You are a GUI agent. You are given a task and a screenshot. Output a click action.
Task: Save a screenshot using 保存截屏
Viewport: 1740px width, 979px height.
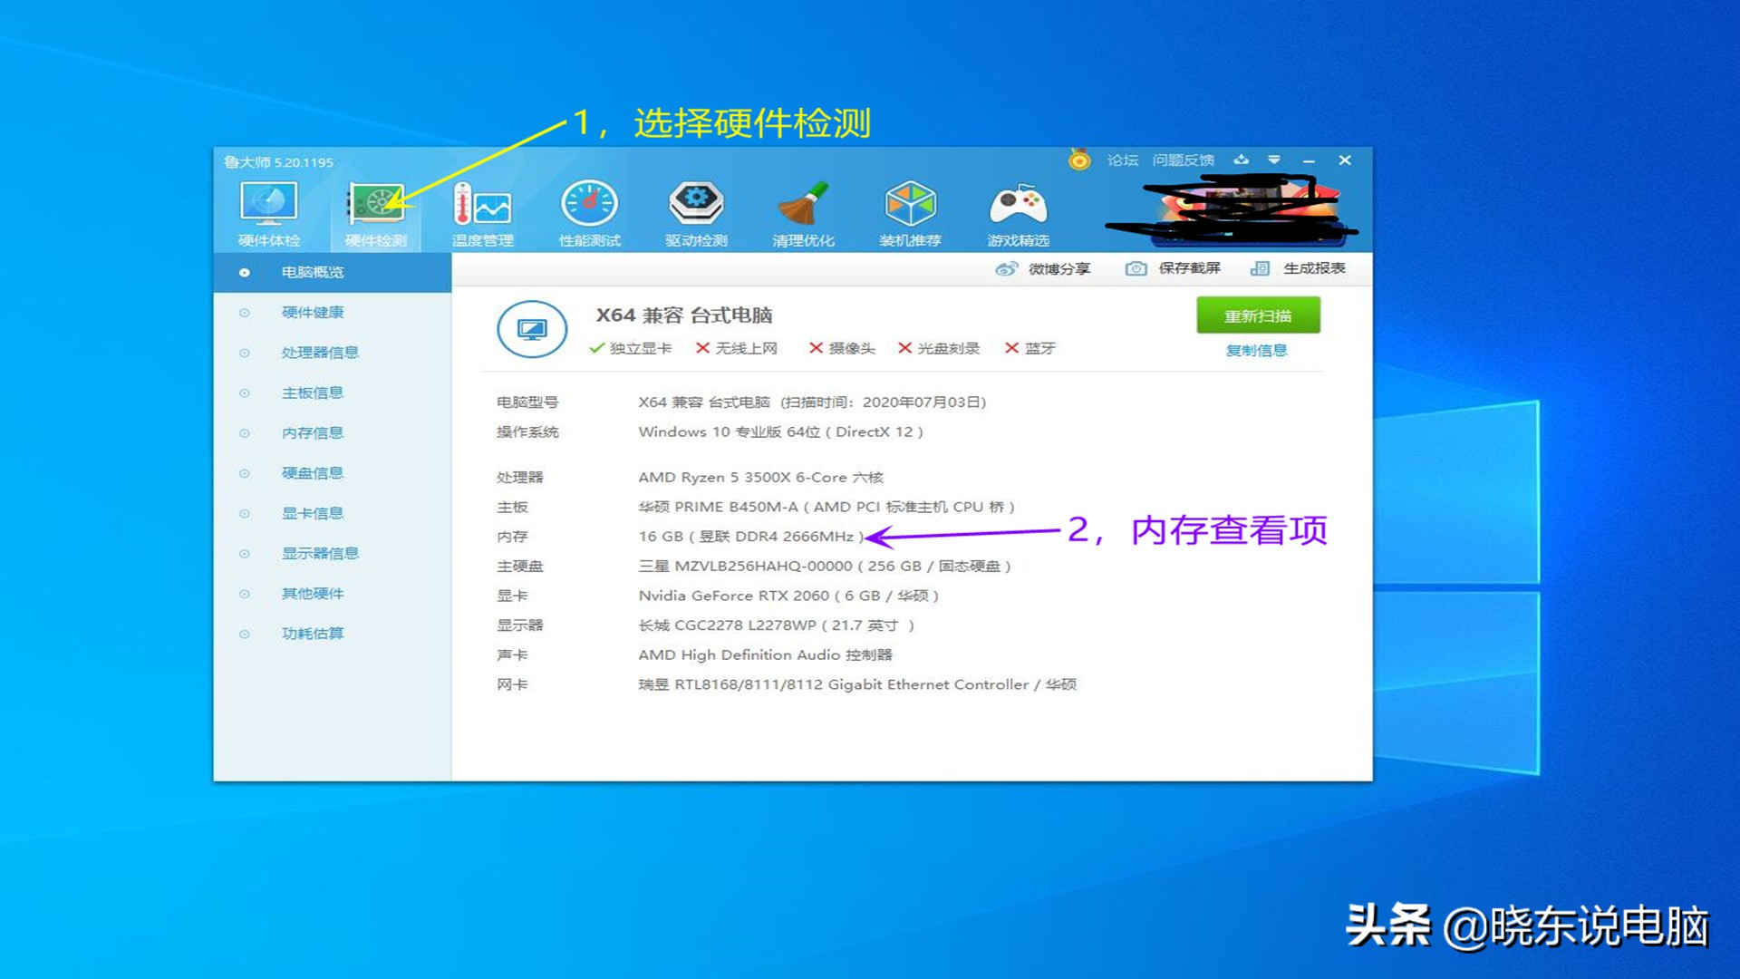tap(1174, 268)
